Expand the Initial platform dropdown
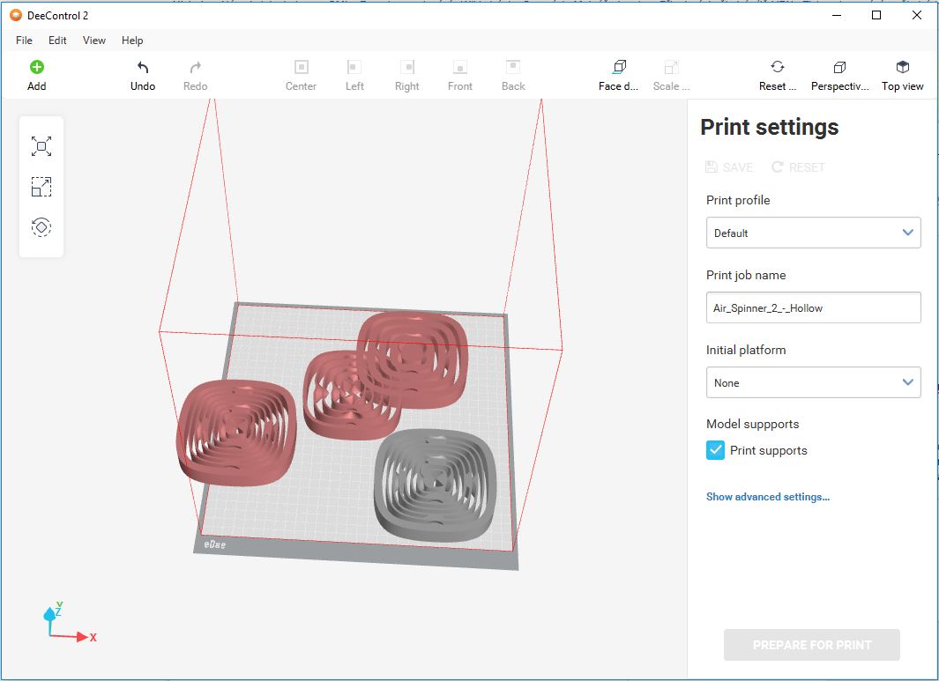Screen dimensions: 939x681 coord(813,382)
